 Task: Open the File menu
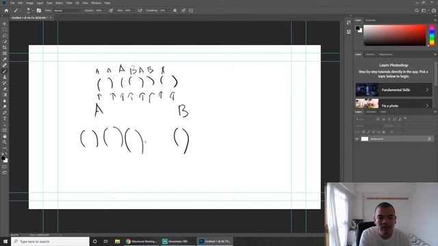coord(12,3)
